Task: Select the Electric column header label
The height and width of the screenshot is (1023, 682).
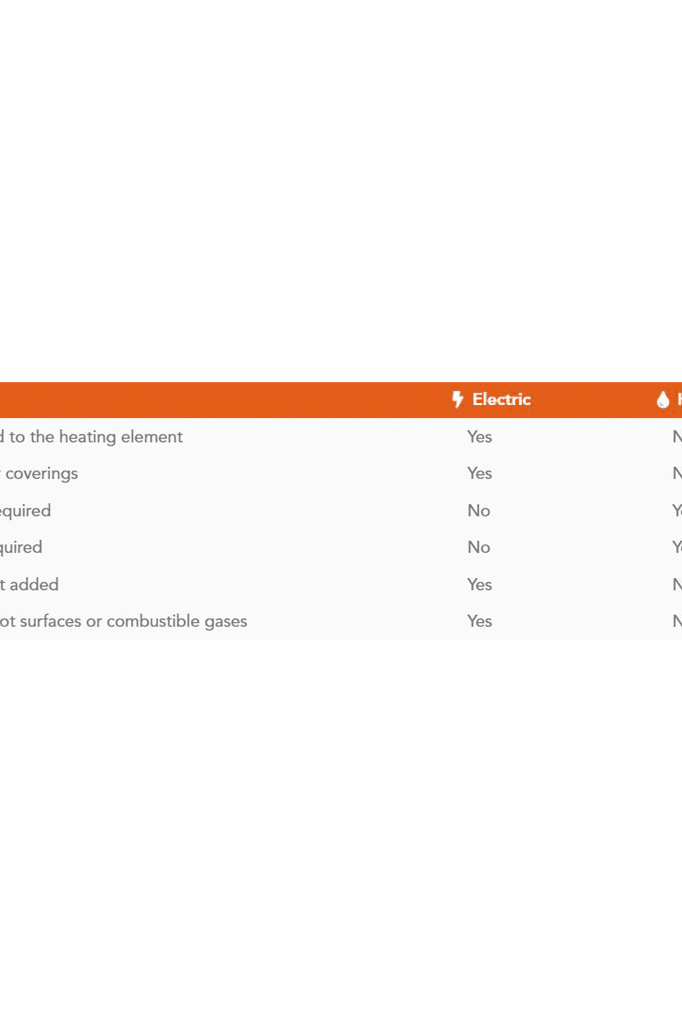Action: pyautogui.click(x=501, y=399)
